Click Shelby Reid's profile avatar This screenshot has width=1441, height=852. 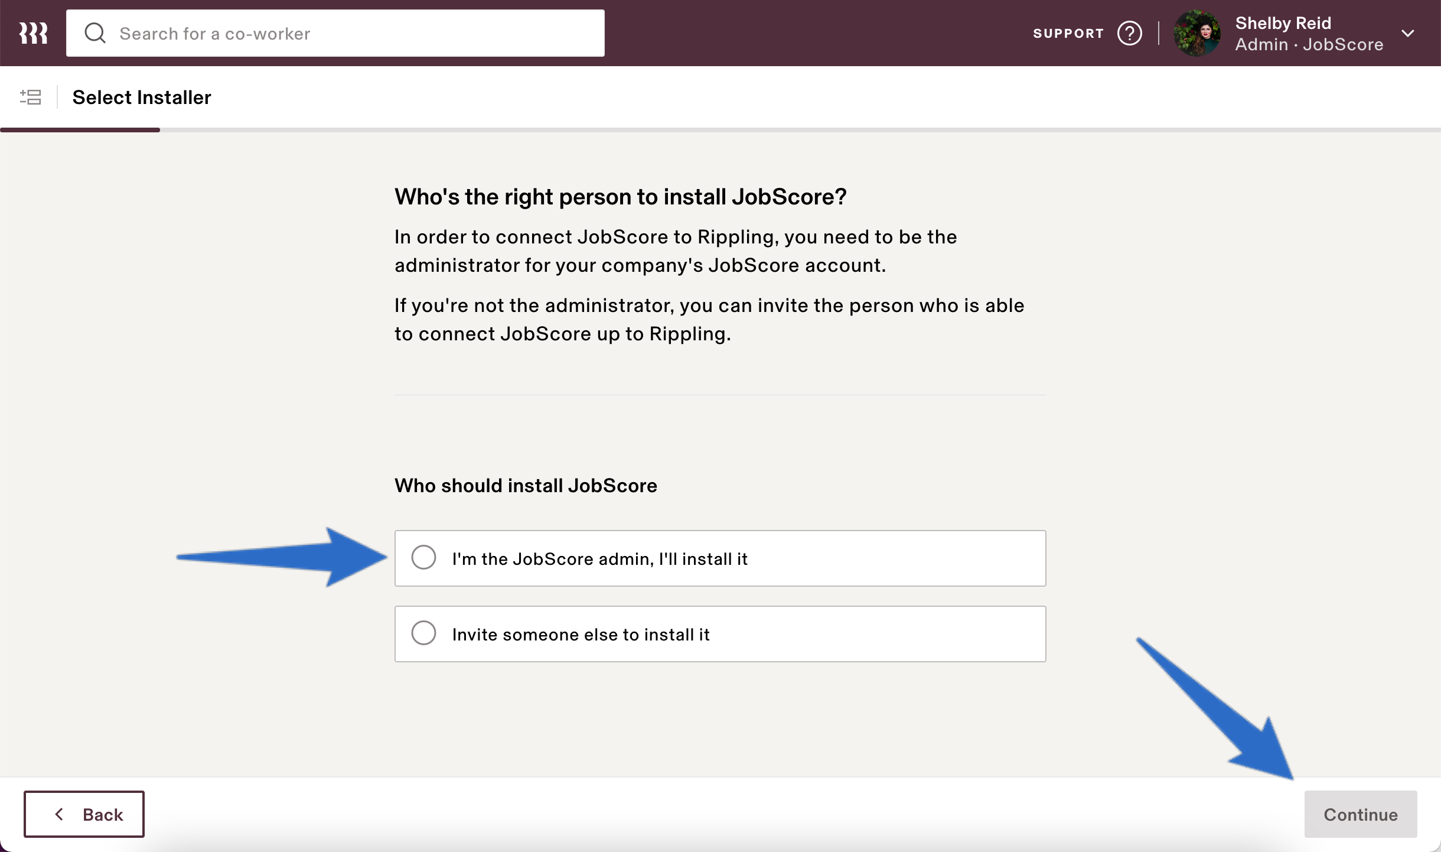1197,33
